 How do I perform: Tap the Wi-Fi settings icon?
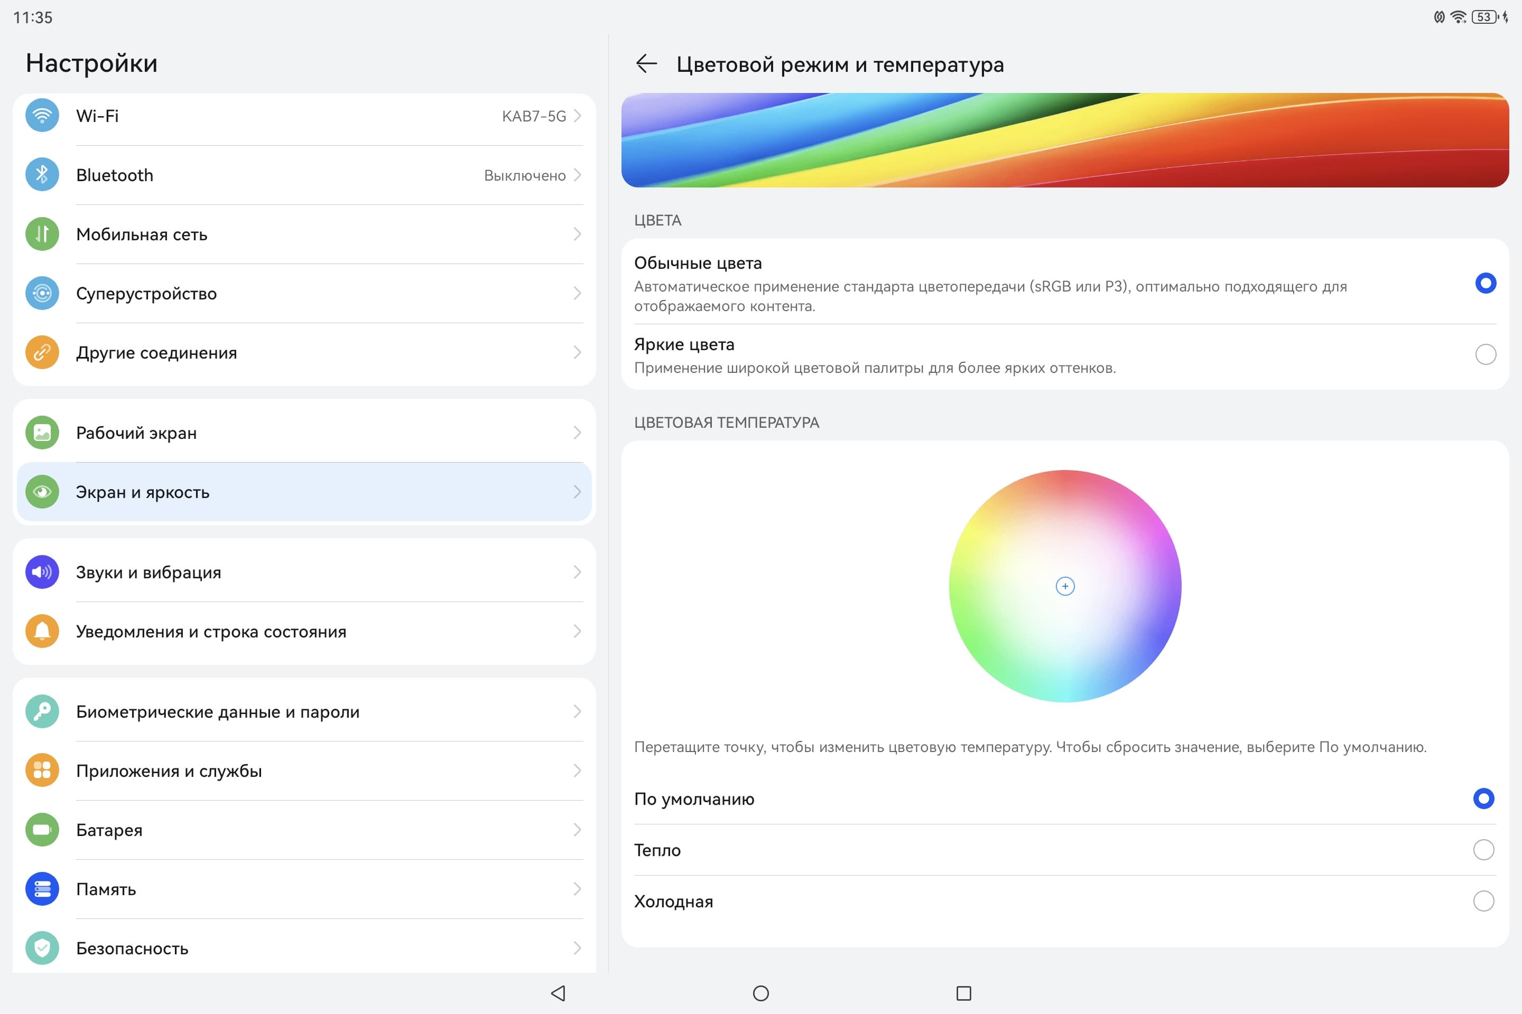(42, 116)
